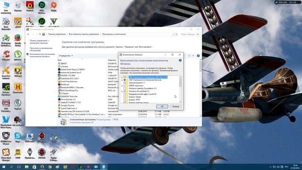Enable the TFTP client checkbox
This screenshot has height=170, width=302.
click(x=125, y=100)
